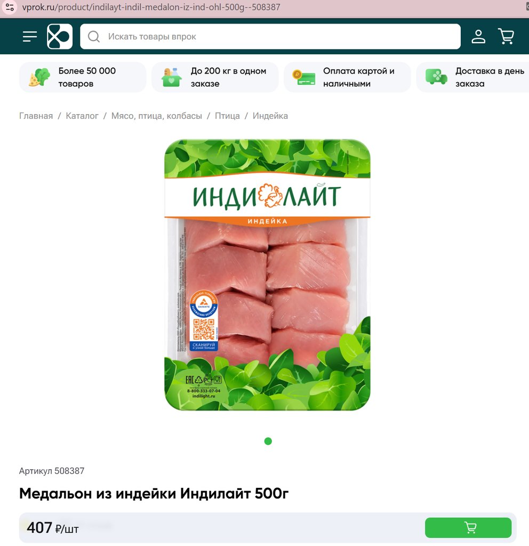Click the Индилайт product image

point(268,275)
